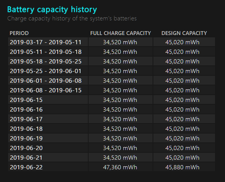This screenshot has width=225, height=182.
Task: Click full charge capacity for 2019-06-01 - 2019-06-08
Action: click(120, 81)
